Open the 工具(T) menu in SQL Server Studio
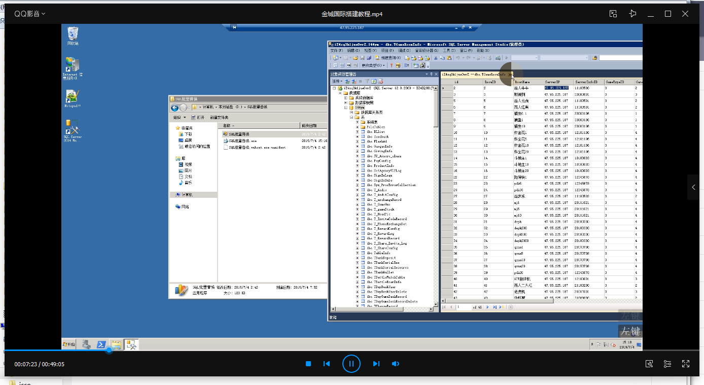The image size is (704, 385). coord(448,51)
